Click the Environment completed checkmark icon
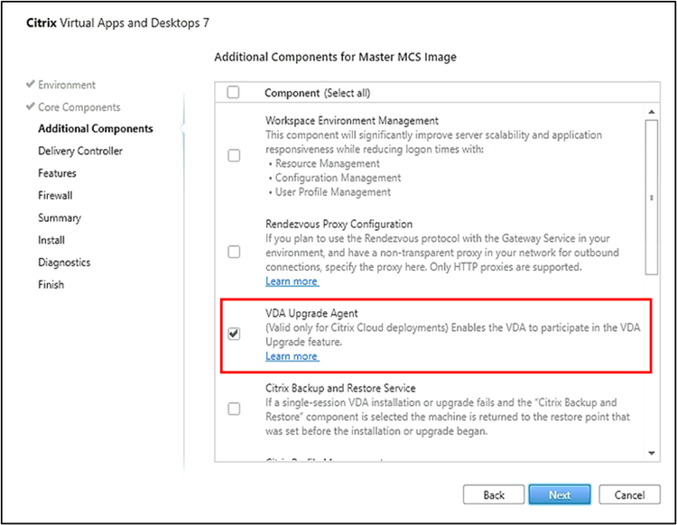677x525 pixels. point(30,84)
